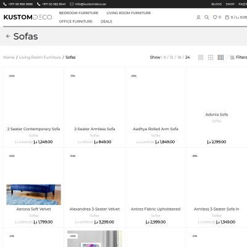Click the back arrow beside Sofas heading
Viewport: 247px width, 247px height.
tap(8, 36)
